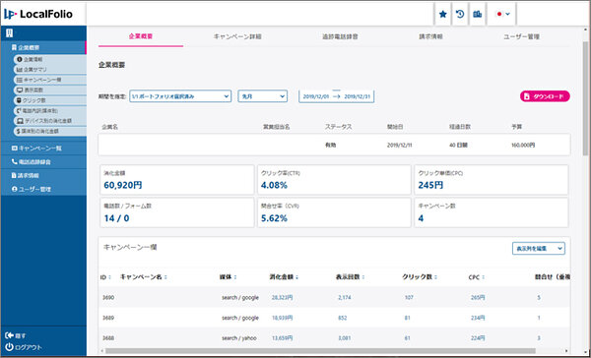This screenshot has height=358, width=591.
Task: Sort by the クリック数 column arrows
Action: pos(435,277)
